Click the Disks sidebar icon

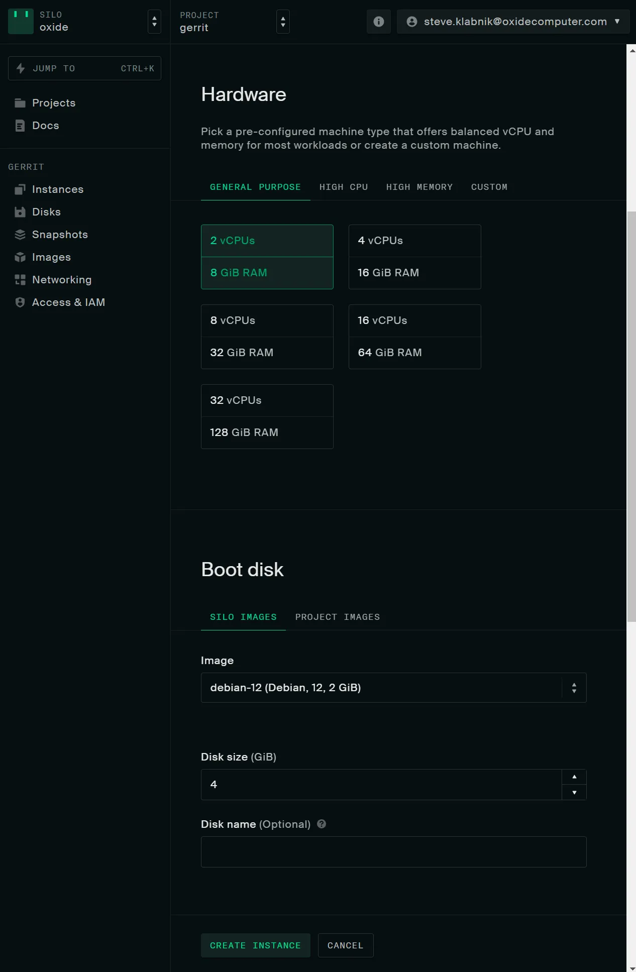point(20,212)
